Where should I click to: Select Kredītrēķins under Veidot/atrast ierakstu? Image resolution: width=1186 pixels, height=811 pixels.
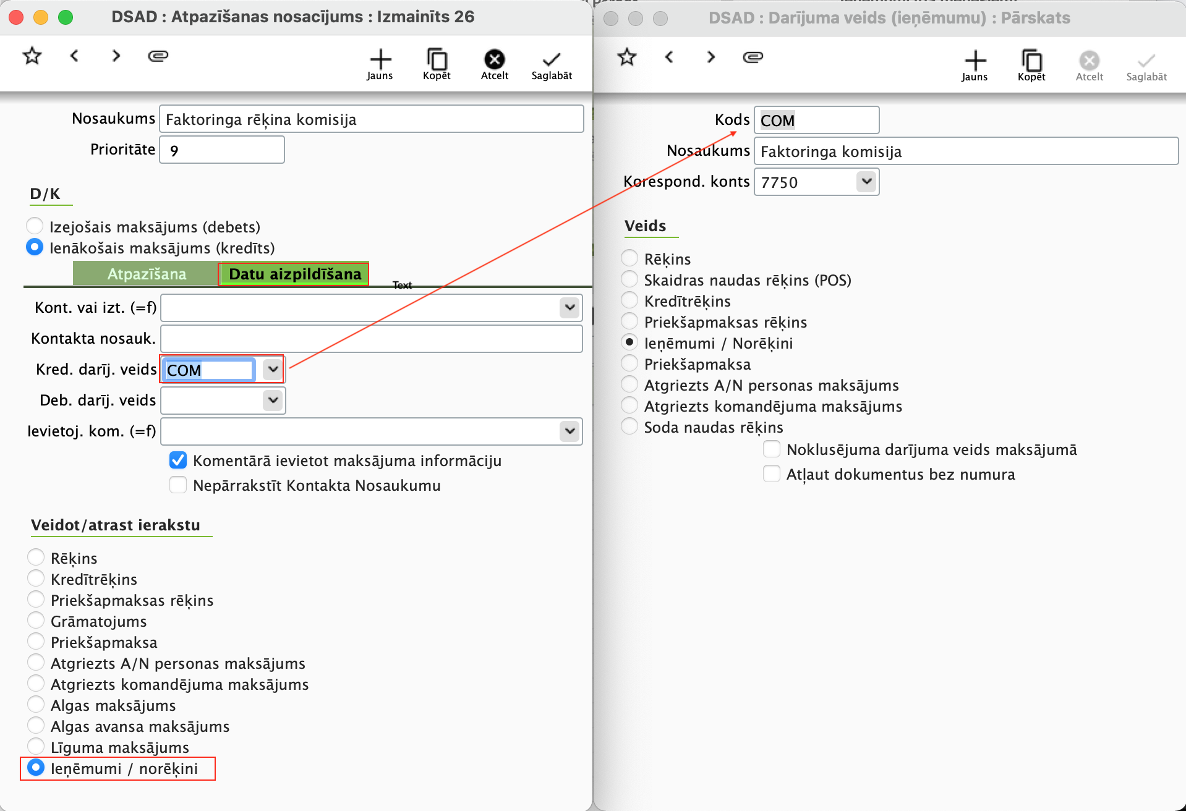(x=36, y=579)
